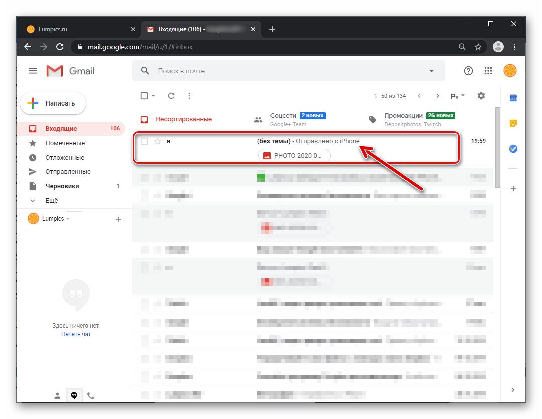The image size is (542, 419).
Task: Click the Начать чат link
Action: click(76, 334)
